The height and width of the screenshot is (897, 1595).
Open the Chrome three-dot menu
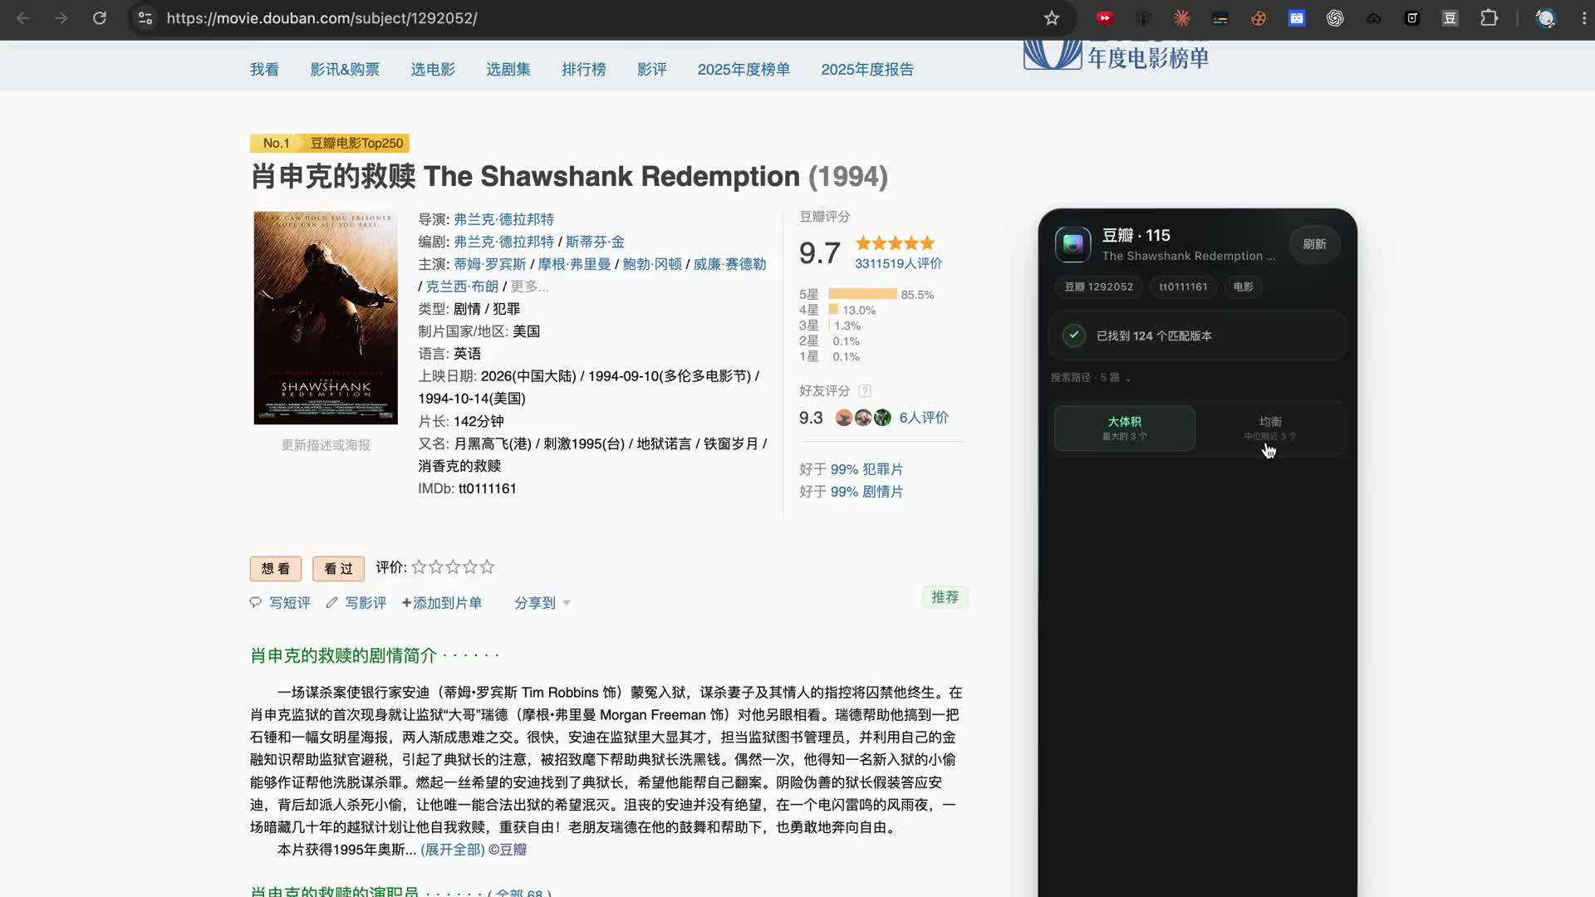1583,17
